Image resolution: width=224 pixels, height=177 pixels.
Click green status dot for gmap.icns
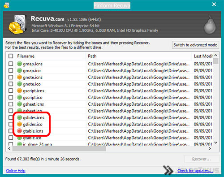(19, 64)
